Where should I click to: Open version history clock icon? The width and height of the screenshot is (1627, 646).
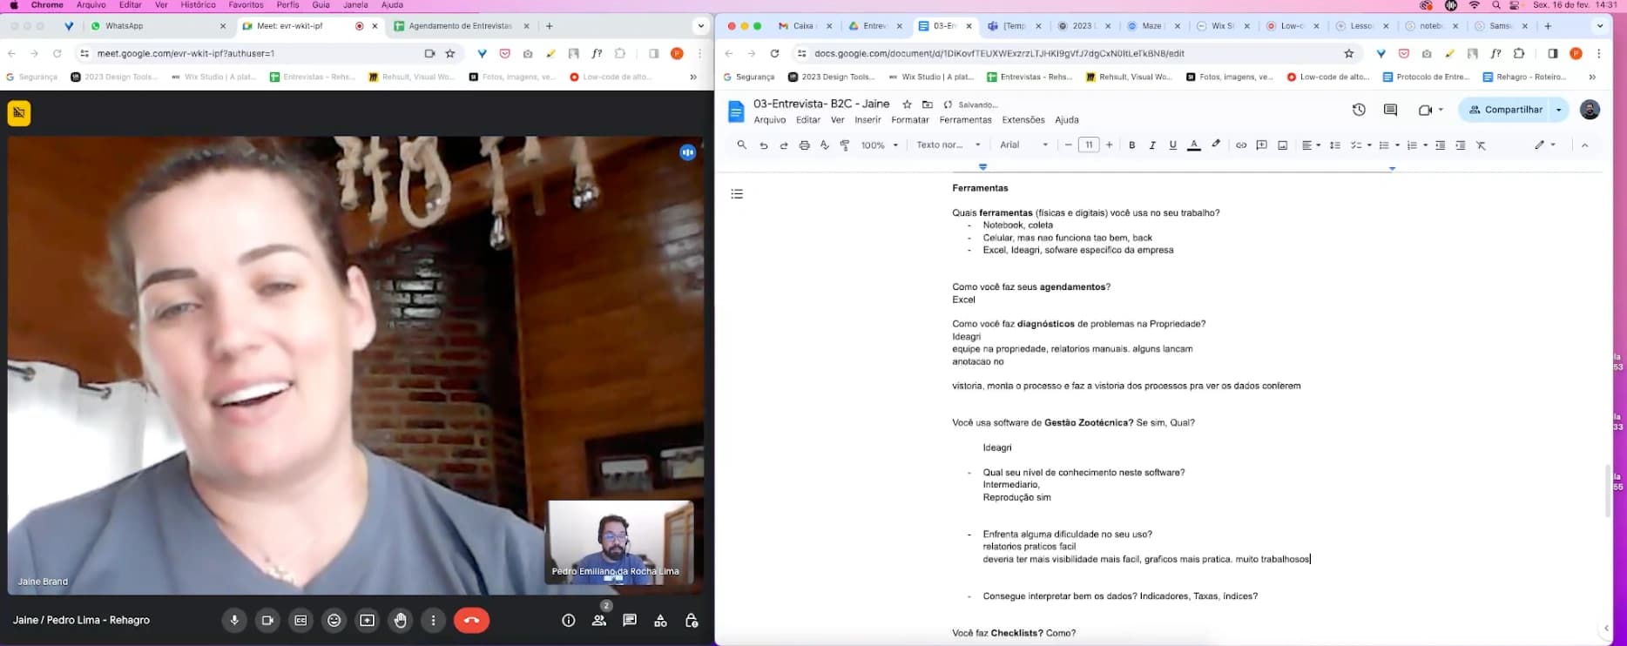(1359, 110)
